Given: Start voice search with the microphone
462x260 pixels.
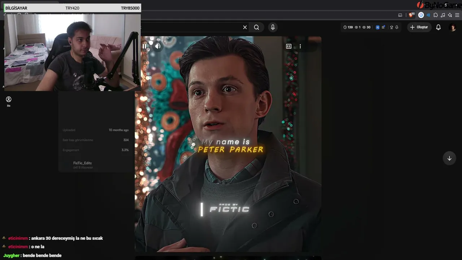Looking at the screenshot, I should point(273,27).
